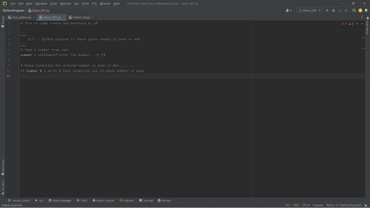Click the Stop process button
Screen dimensions: 370x208
tap(346, 10)
